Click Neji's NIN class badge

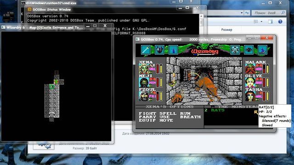tap(153, 83)
